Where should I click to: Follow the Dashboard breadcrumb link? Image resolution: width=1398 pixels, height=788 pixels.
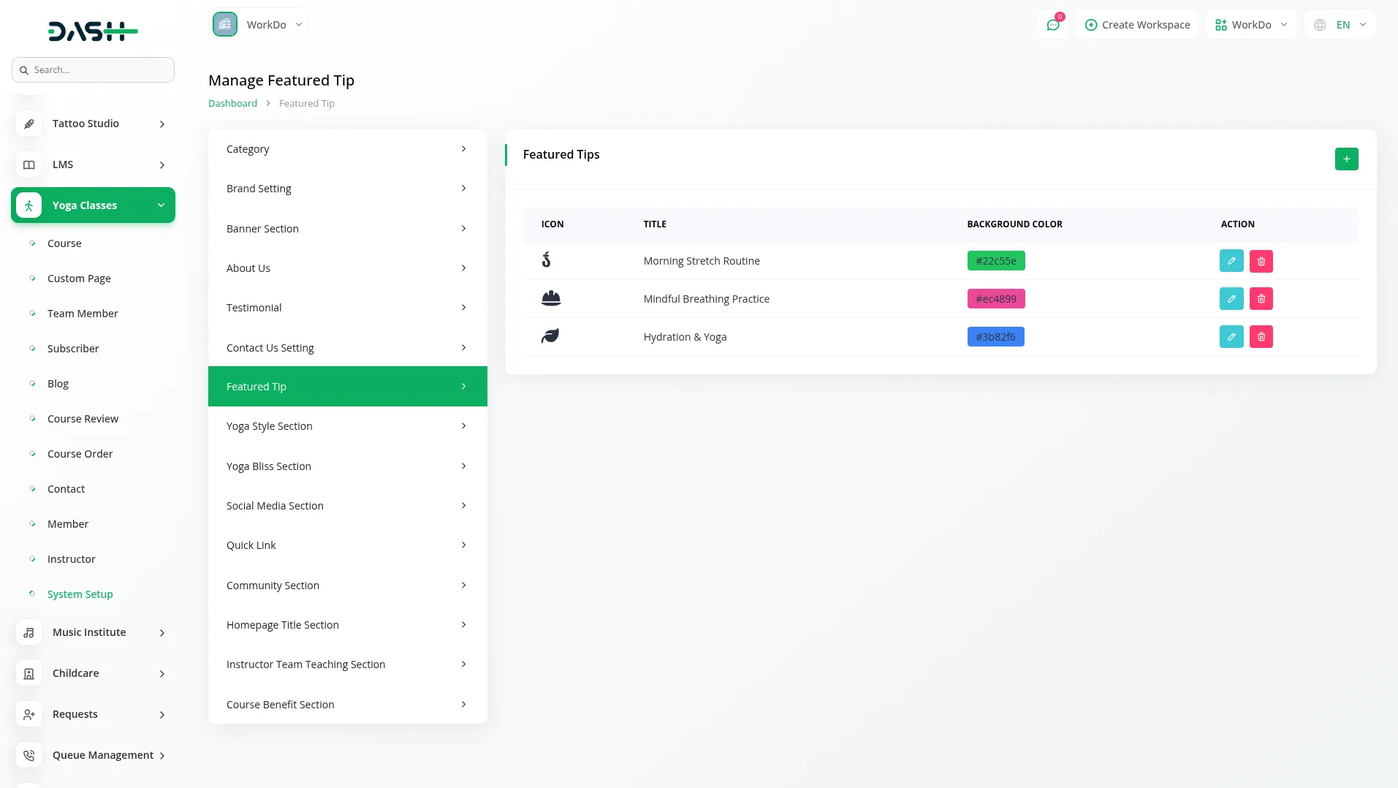pos(232,103)
